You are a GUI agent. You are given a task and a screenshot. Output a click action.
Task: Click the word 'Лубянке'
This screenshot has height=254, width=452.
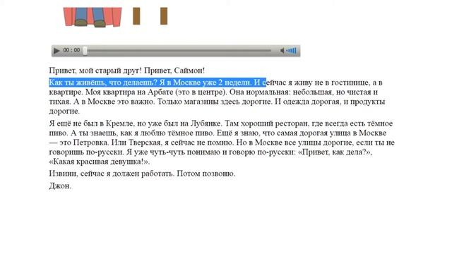coord(206,123)
